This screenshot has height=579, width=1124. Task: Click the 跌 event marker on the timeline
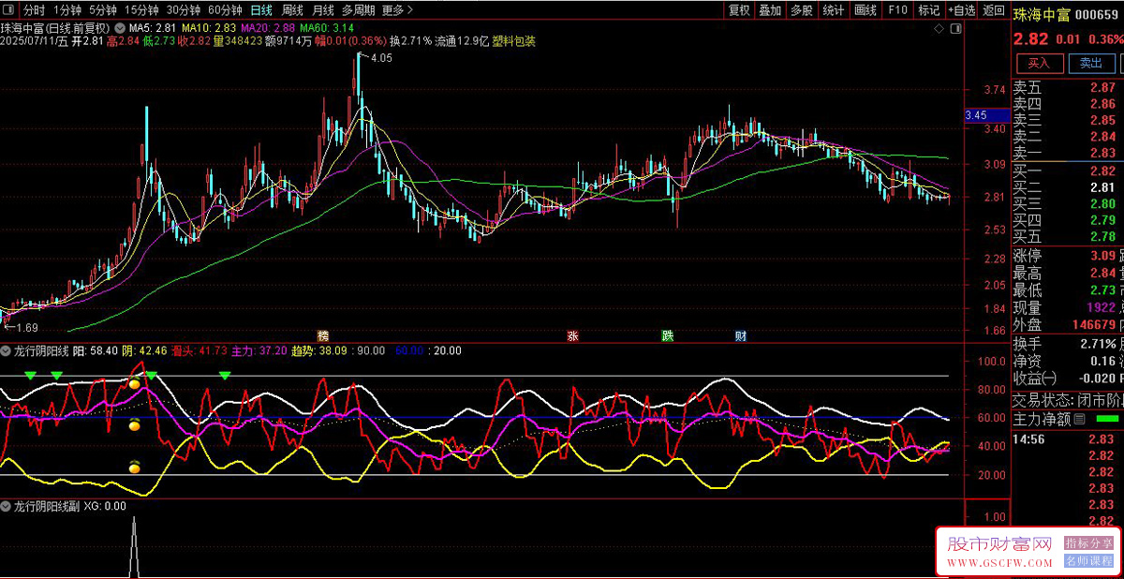click(667, 336)
